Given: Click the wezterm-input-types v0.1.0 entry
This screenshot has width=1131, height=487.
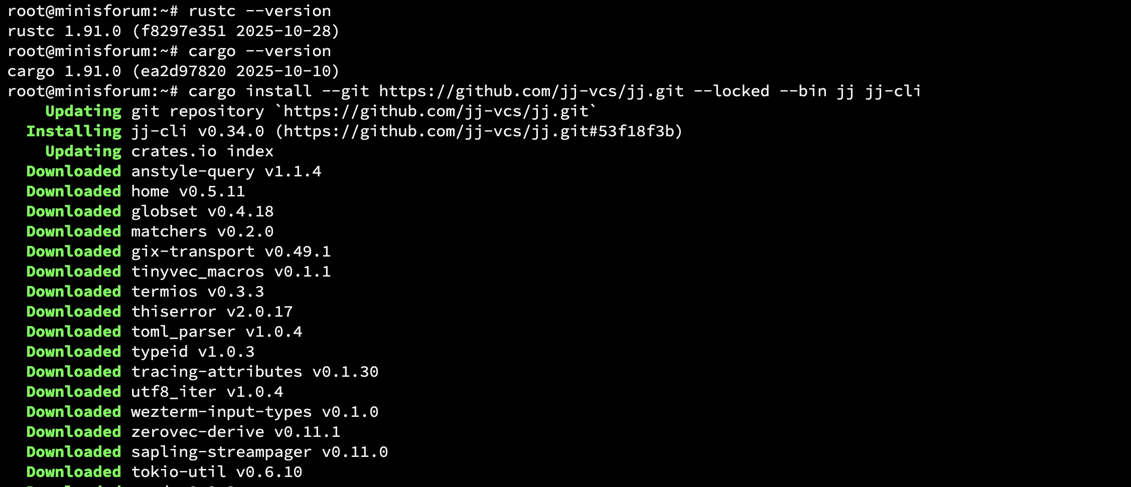Looking at the screenshot, I should tap(254, 412).
